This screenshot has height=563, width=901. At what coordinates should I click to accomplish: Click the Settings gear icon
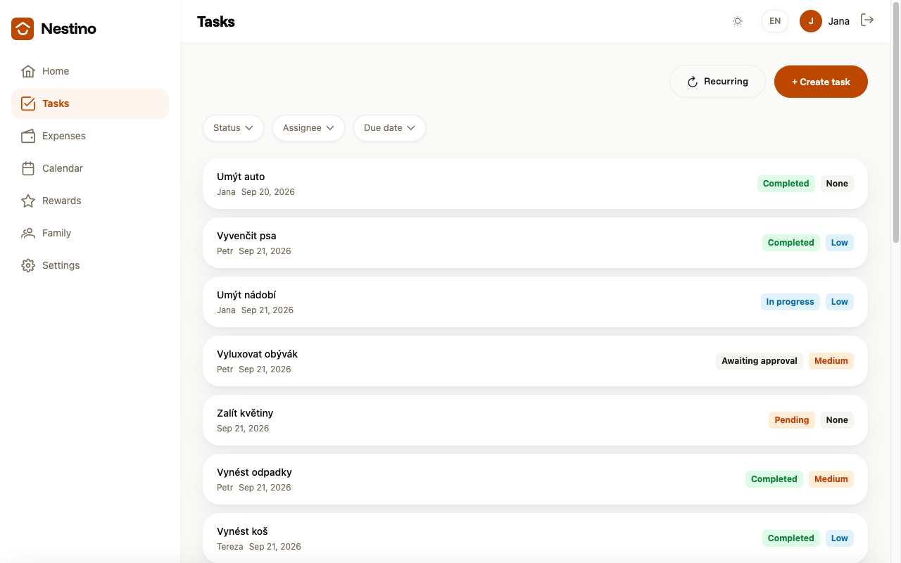pyautogui.click(x=28, y=265)
